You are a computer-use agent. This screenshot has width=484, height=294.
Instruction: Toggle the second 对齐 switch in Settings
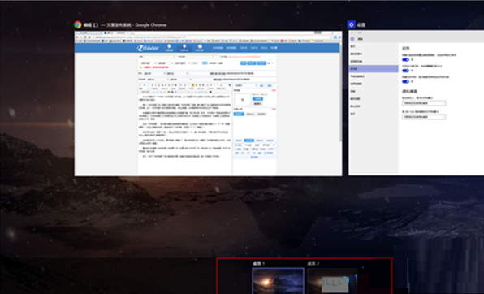coord(405,71)
